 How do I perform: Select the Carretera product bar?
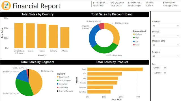tap(99, 92)
